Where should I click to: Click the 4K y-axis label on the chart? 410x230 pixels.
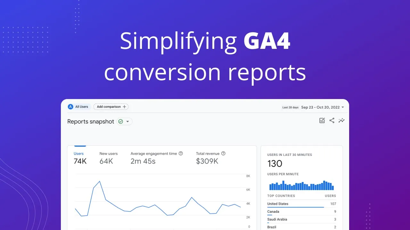[x=248, y=203]
